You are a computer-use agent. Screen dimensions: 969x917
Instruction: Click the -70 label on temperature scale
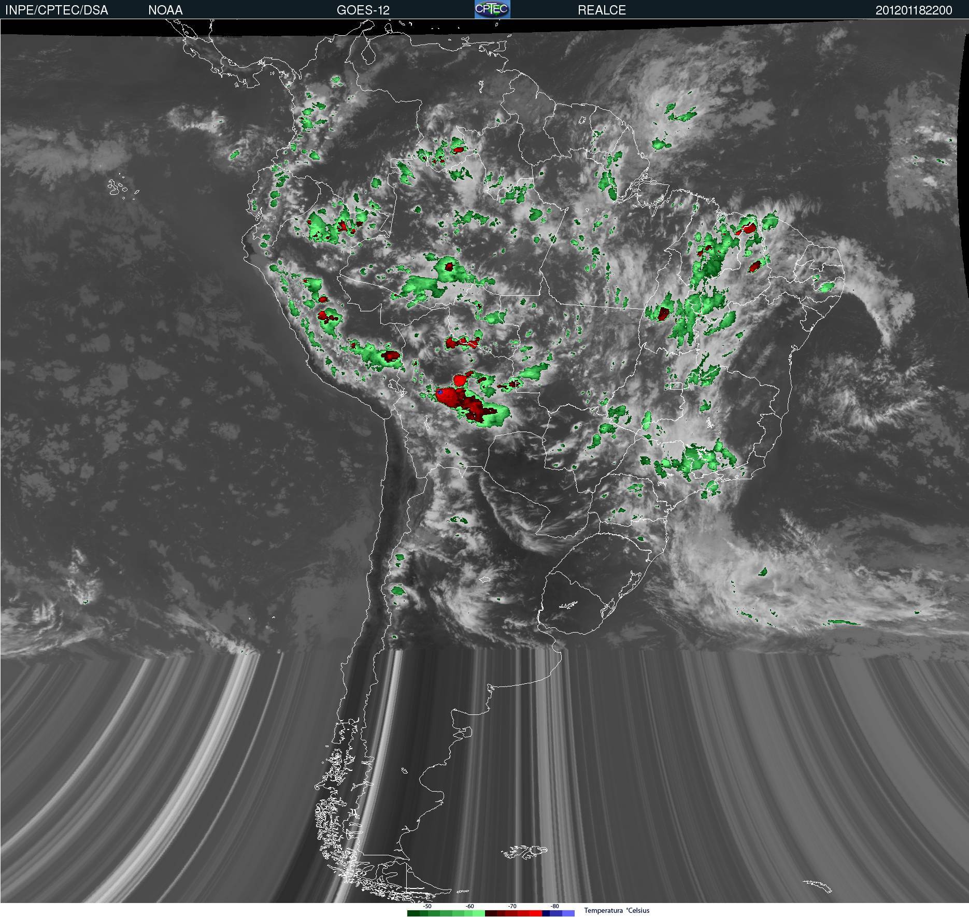click(512, 906)
